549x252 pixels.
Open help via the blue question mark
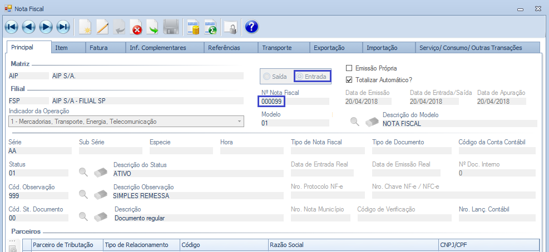tap(251, 27)
